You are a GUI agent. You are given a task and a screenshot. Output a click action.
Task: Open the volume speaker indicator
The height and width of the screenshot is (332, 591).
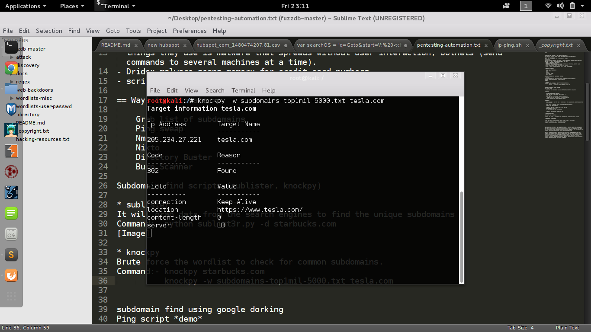tap(560, 6)
